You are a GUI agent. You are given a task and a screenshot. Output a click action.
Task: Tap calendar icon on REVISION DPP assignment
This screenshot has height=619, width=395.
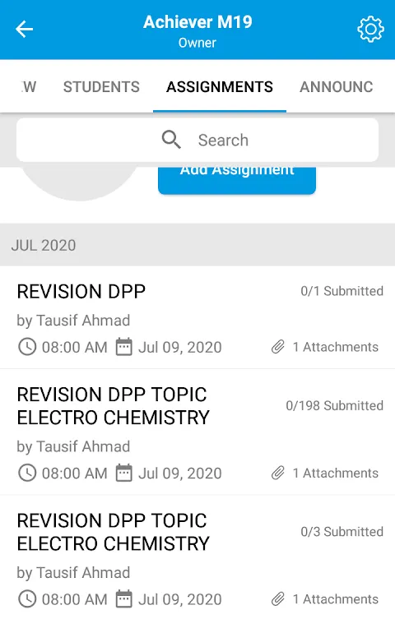(x=123, y=348)
